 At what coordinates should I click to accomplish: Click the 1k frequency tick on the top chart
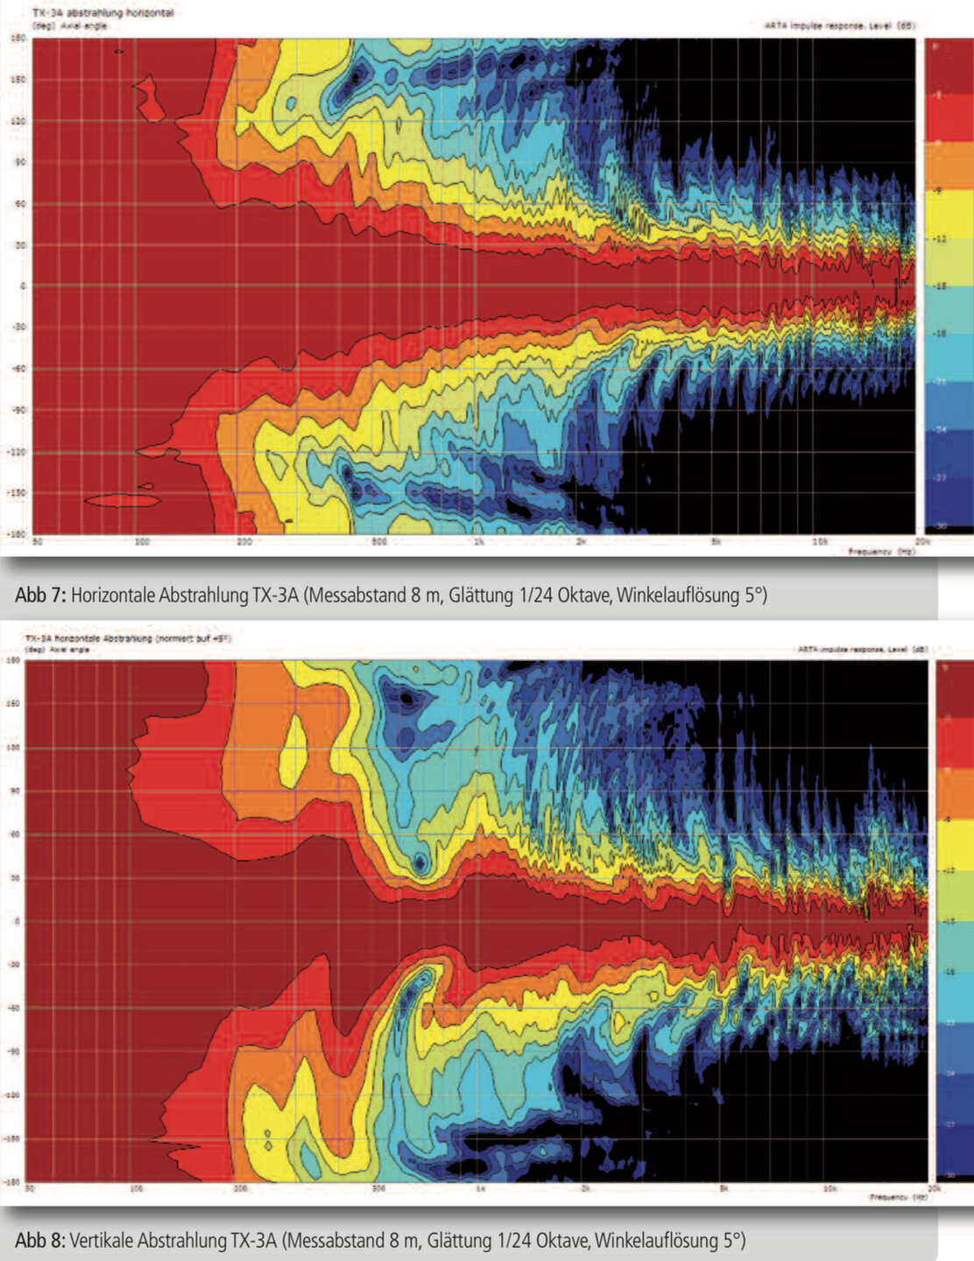pyautogui.click(x=478, y=541)
